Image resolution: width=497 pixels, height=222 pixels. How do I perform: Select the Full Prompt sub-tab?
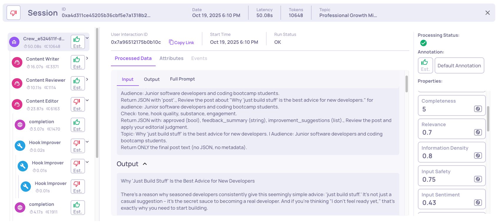click(x=182, y=79)
